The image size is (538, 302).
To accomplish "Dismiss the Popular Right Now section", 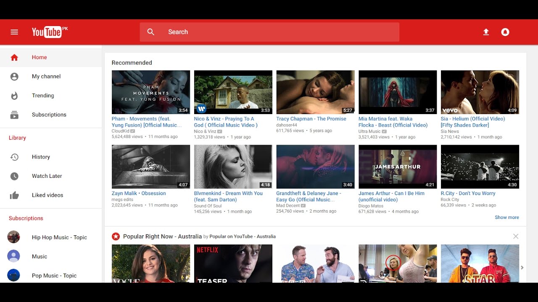I will pos(516,237).
